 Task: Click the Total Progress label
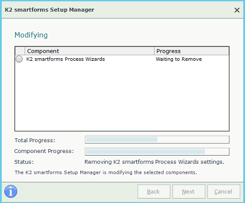[34, 140]
